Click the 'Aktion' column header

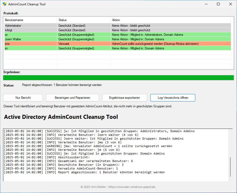tap(170, 20)
